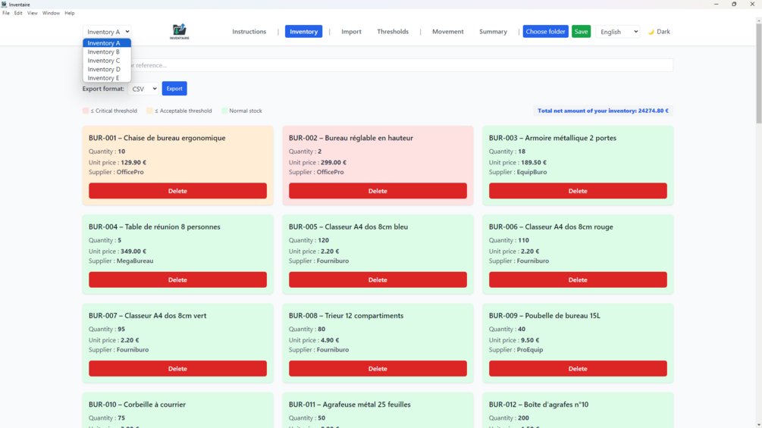Click the Choose folder button
Viewport: 762px width, 428px height.
545,32
